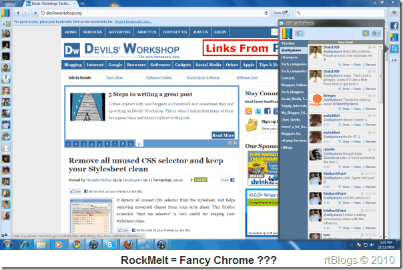
Task: Open Twitter icon under Stay Connected
Action: pyautogui.click(x=258, y=111)
